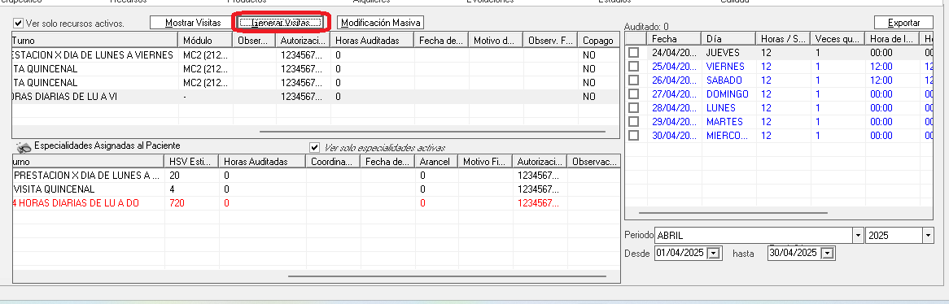Click the Hora de I... column header
Viewport: 949px width, 304px height.
click(x=892, y=39)
